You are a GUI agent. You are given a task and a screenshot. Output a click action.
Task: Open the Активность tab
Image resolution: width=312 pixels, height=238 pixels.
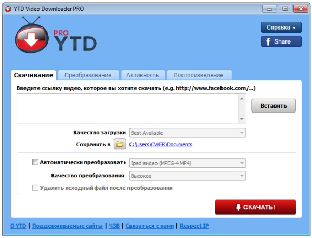coord(142,75)
